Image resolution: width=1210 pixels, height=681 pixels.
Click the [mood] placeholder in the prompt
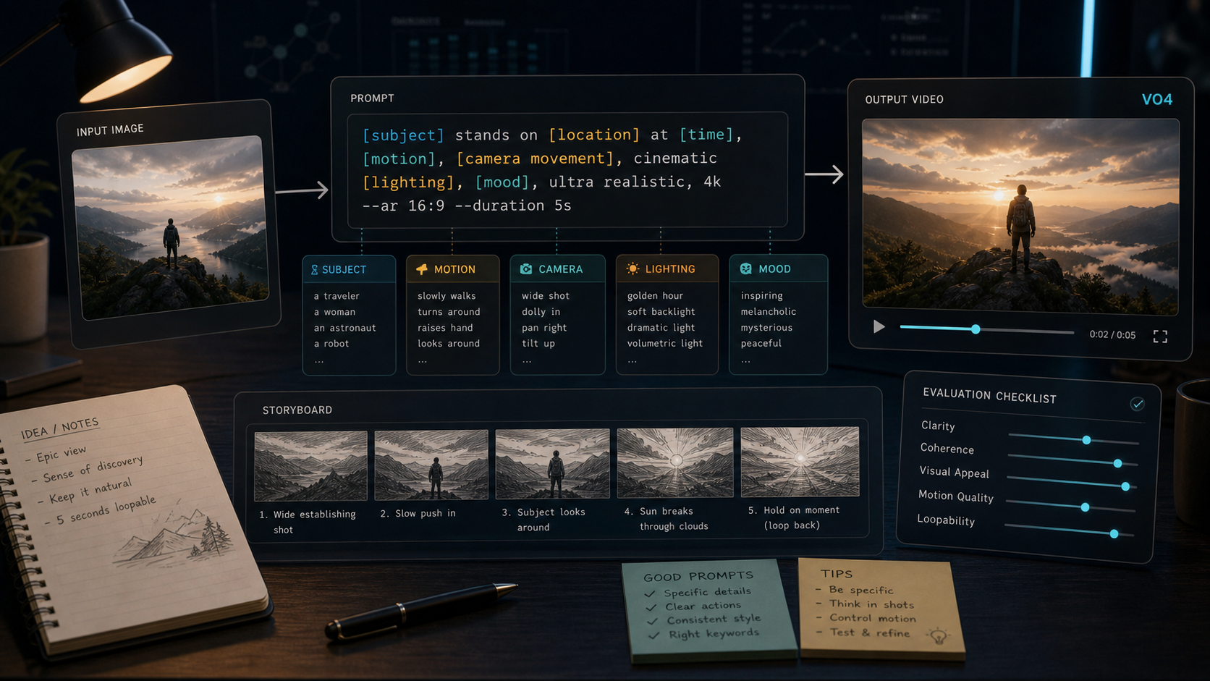(x=502, y=182)
